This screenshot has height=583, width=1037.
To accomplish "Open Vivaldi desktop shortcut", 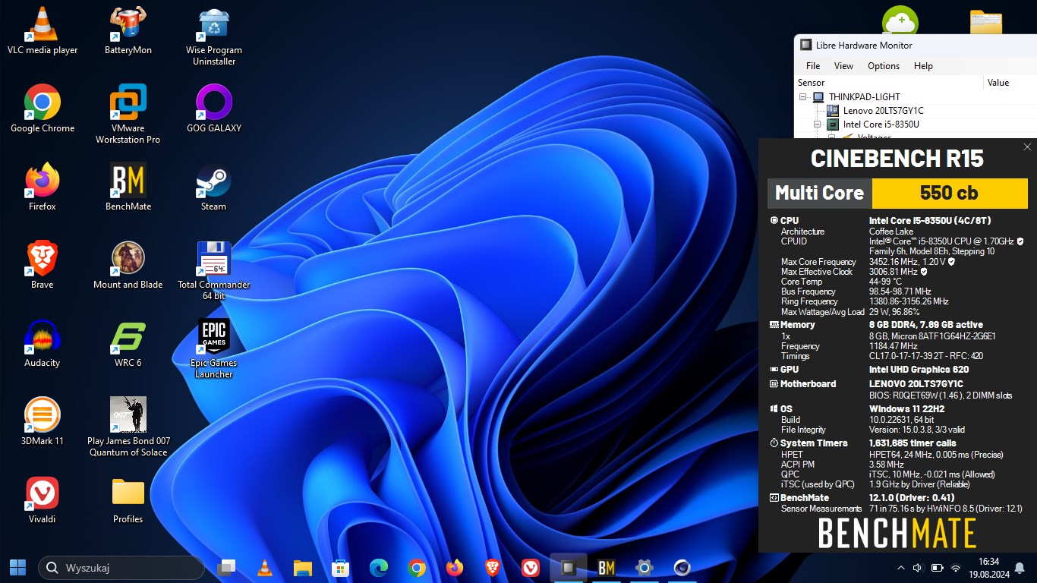I will pos(43,499).
